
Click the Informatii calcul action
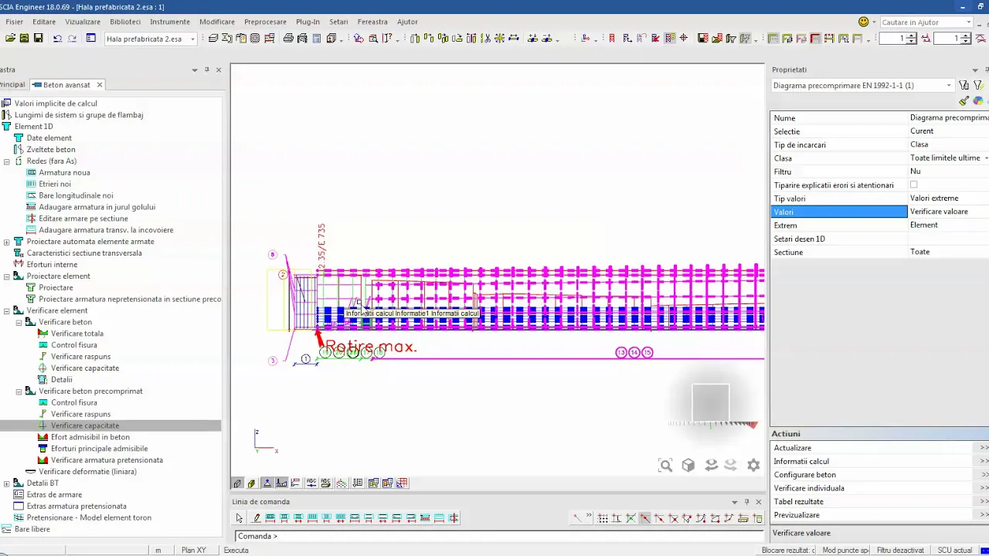click(880, 461)
